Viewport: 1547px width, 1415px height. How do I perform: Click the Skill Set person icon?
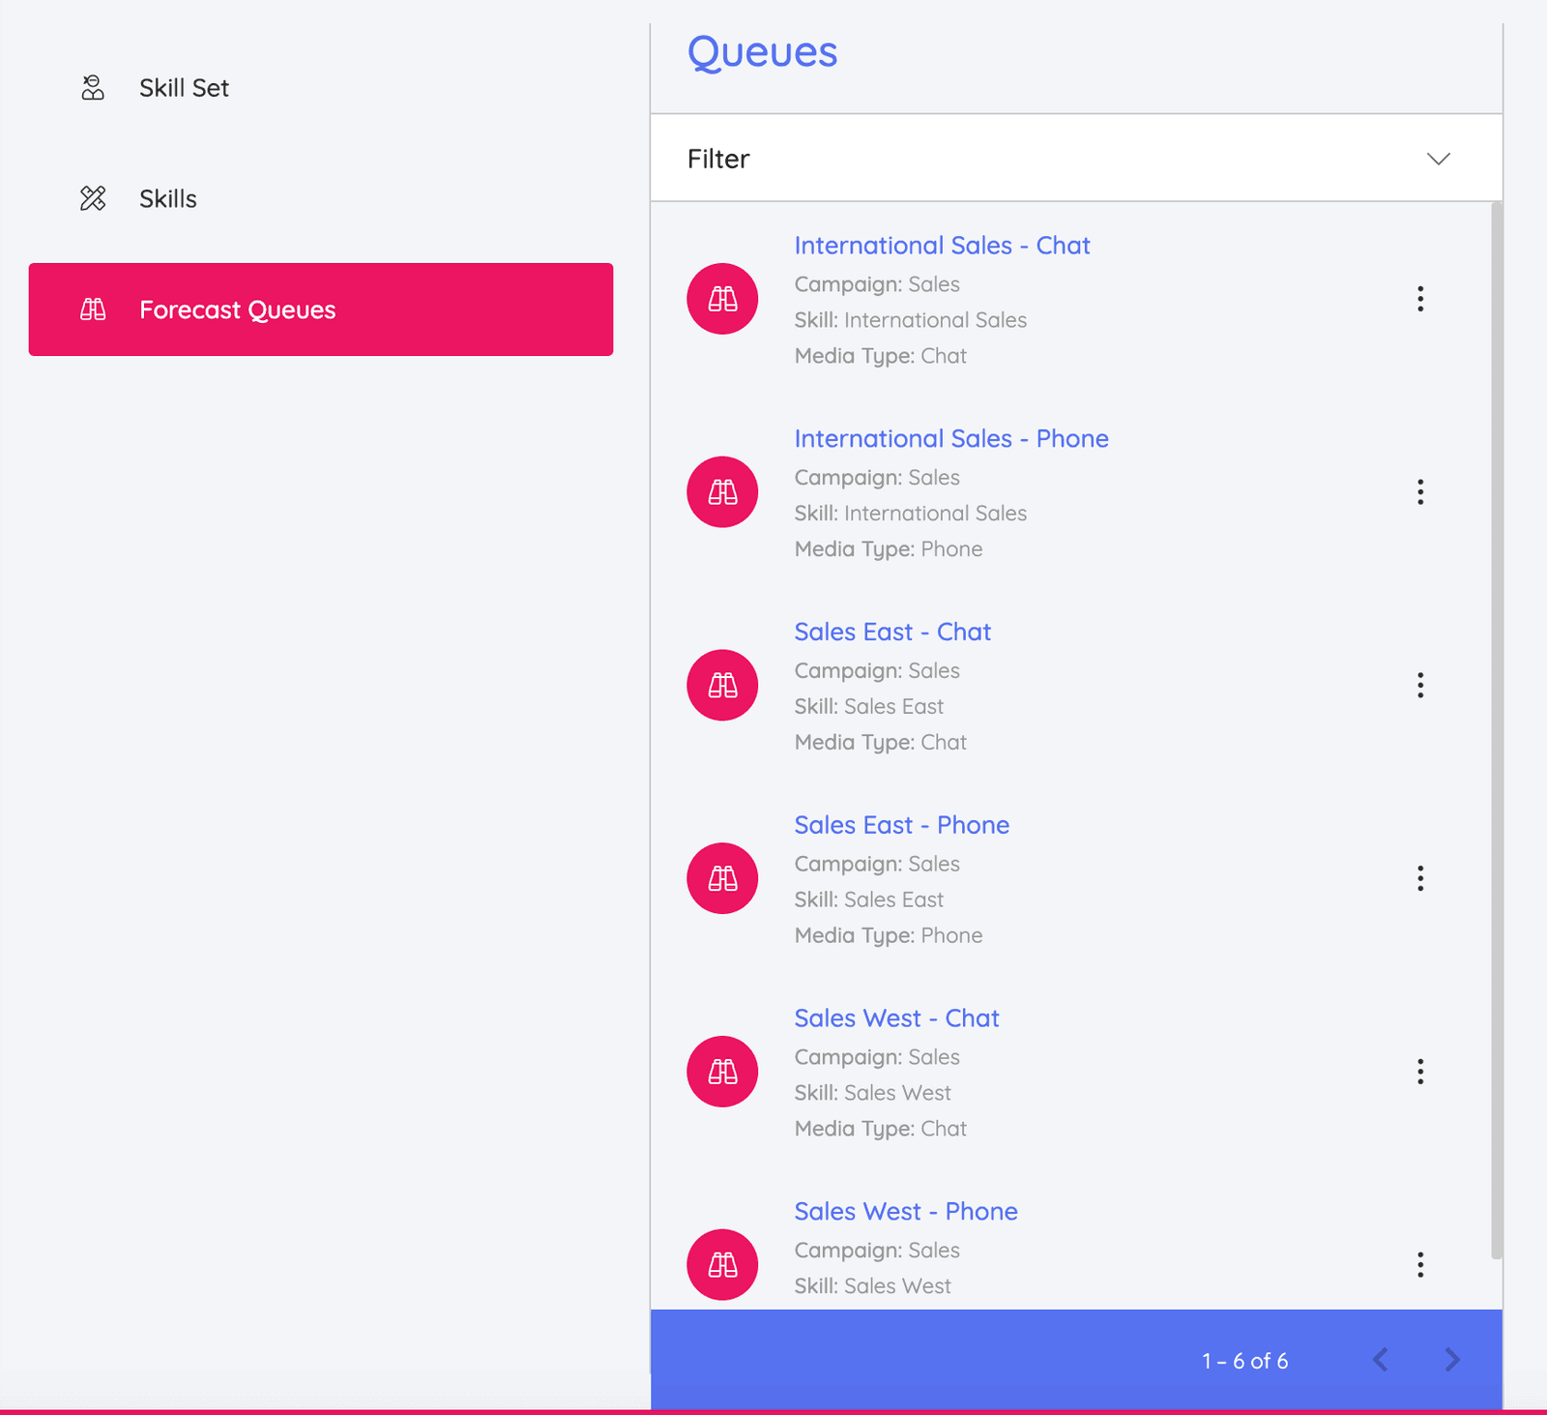coord(91,87)
